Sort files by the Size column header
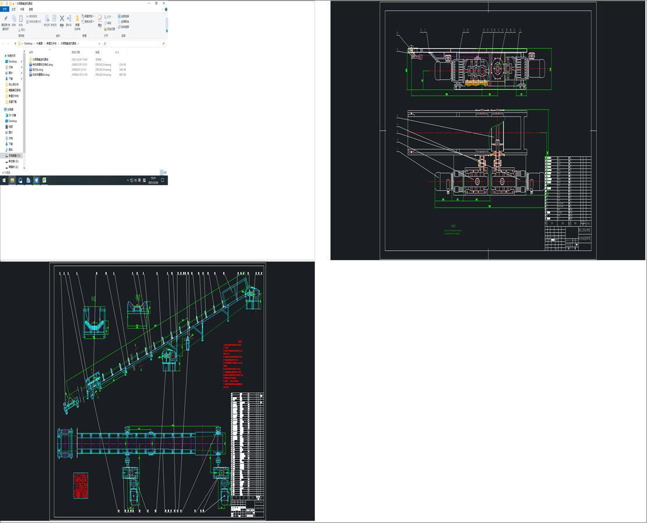 point(117,52)
